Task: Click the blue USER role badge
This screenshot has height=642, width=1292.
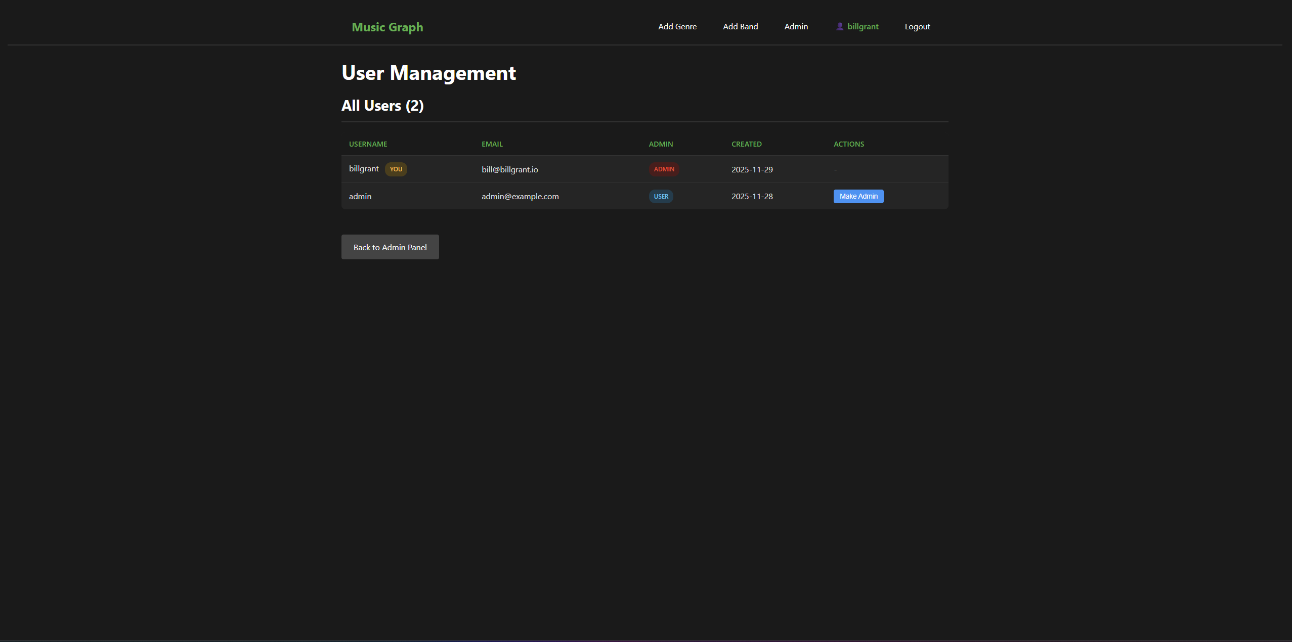Action: [x=661, y=196]
